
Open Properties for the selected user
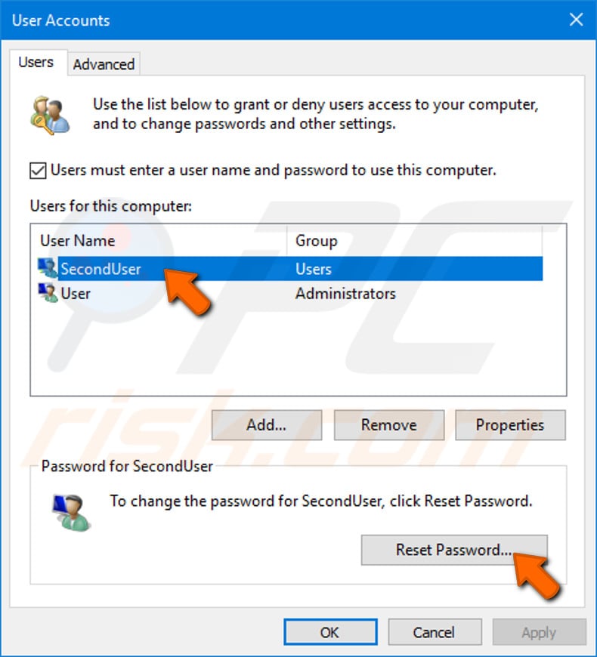pyautogui.click(x=510, y=424)
